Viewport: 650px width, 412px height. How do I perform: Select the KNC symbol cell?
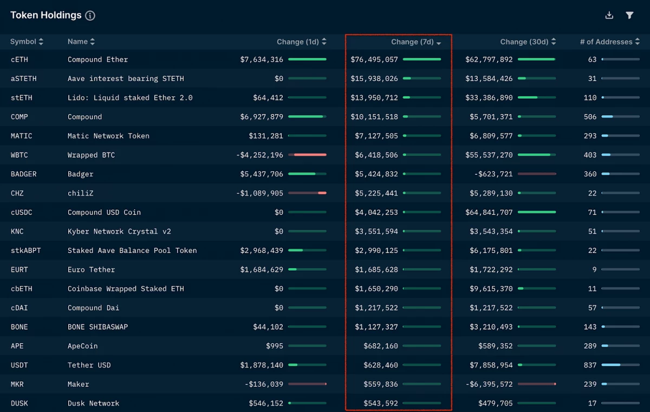tap(17, 231)
